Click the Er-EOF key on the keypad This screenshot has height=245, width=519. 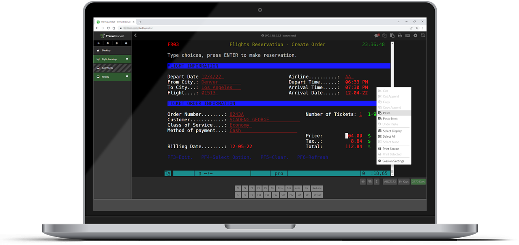[x=317, y=195]
